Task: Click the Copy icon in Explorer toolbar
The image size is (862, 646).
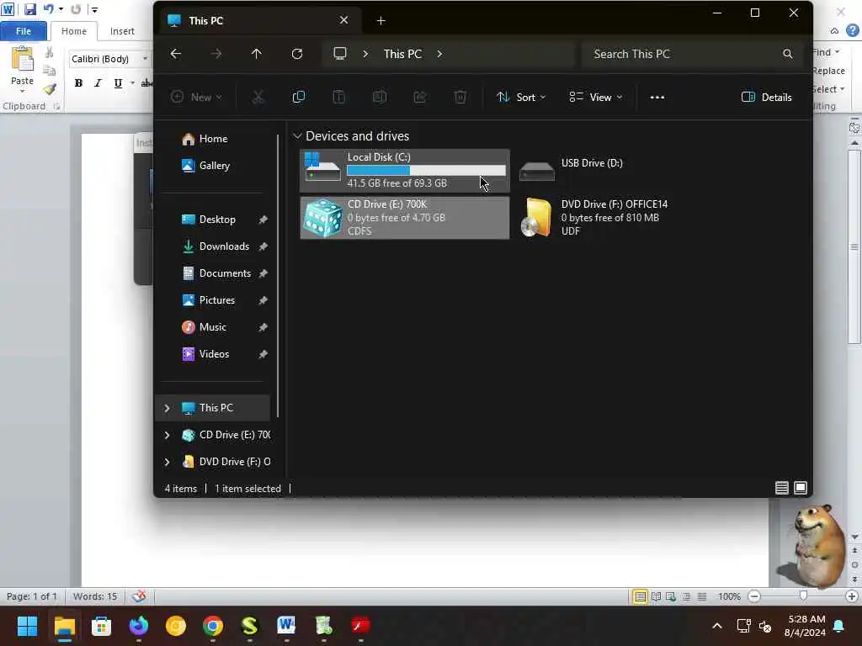Action: click(x=299, y=98)
